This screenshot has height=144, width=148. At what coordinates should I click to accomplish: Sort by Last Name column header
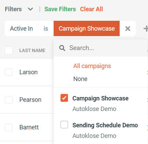tap(32, 50)
